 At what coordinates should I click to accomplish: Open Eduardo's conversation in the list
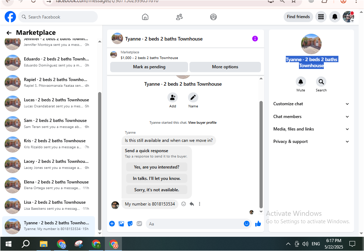[48, 62]
